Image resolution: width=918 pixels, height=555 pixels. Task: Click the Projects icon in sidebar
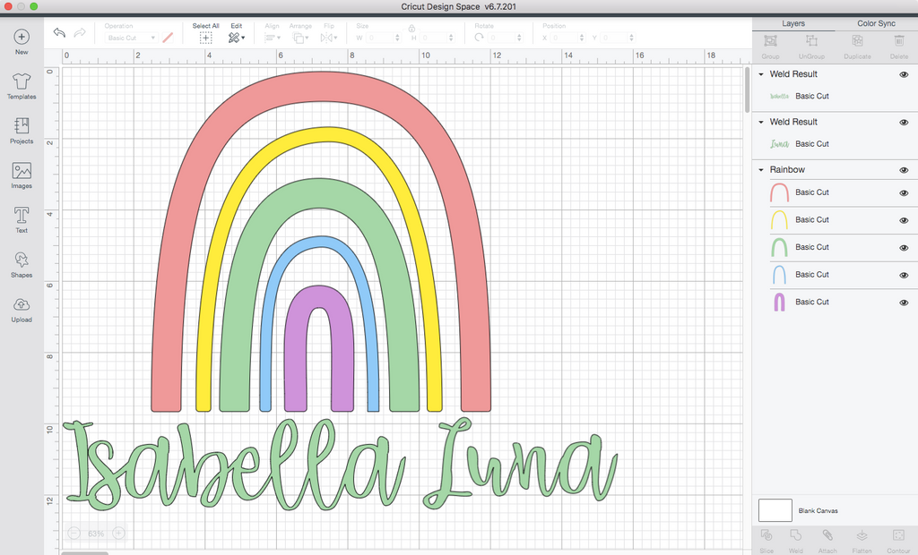[x=22, y=130]
